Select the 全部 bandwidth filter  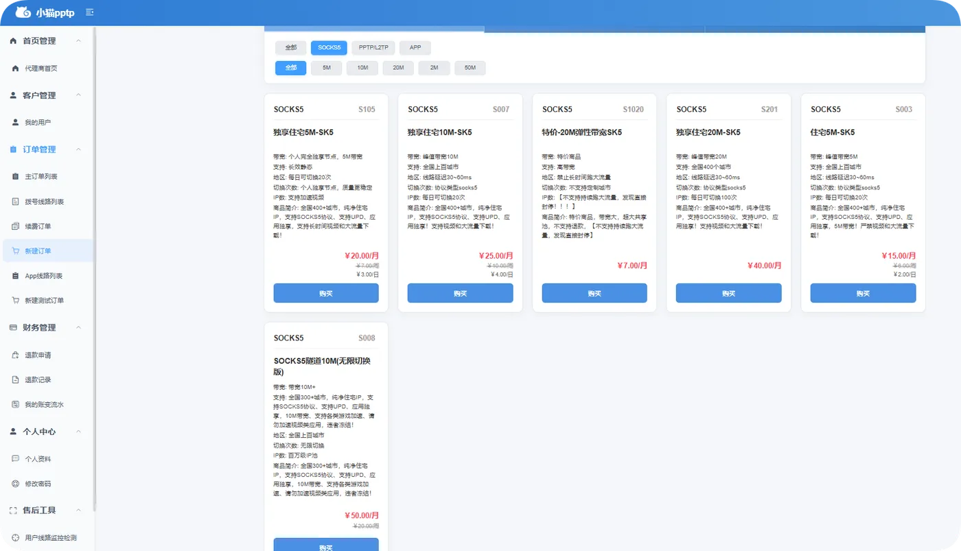click(291, 68)
